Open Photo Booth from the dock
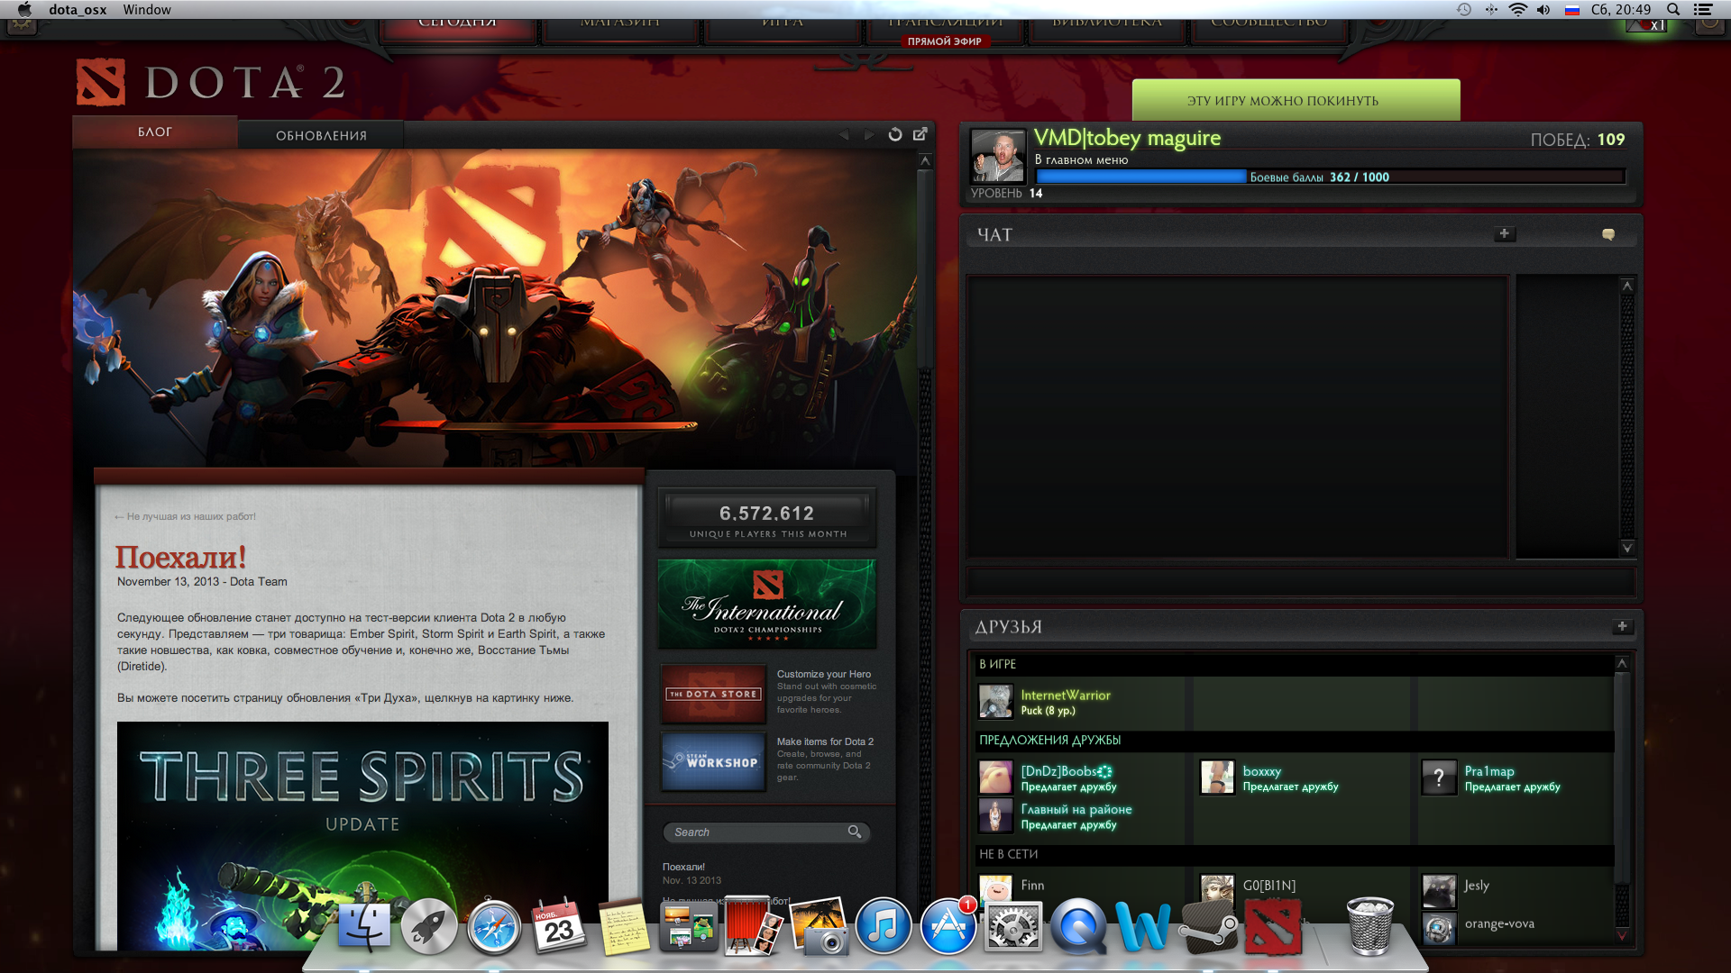Viewport: 1731px width, 973px height. pos(754,925)
